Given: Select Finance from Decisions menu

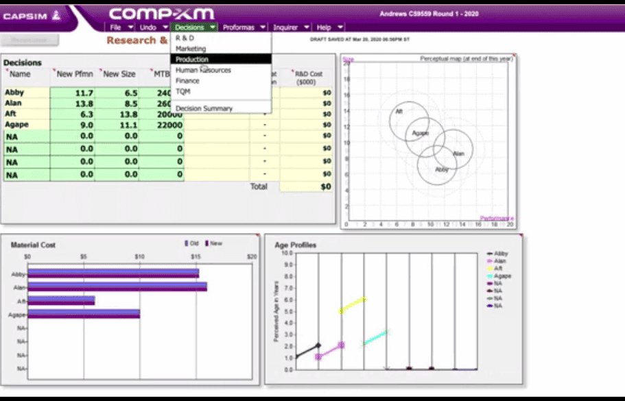Looking at the screenshot, I should pos(221,80).
